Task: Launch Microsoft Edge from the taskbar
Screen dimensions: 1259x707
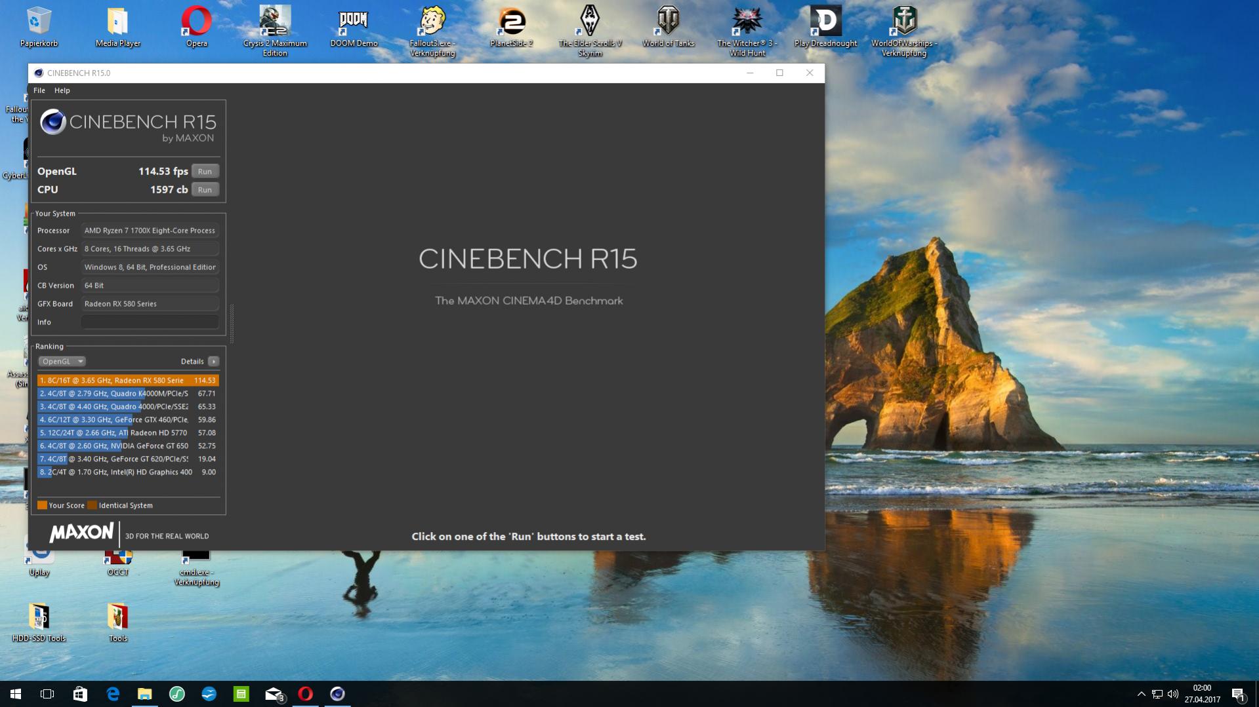Action: (x=113, y=694)
